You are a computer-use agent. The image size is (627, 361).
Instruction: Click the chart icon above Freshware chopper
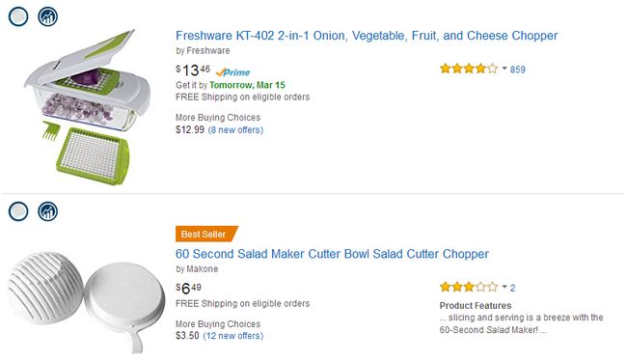coord(48,16)
